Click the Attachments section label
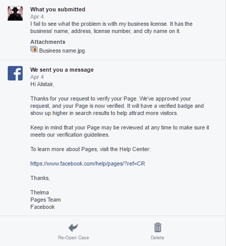The width and height of the screenshot is (226, 246). (48, 42)
